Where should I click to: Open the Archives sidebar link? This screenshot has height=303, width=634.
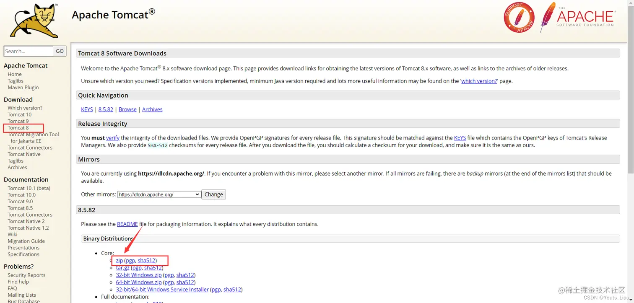tap(17, 168)
